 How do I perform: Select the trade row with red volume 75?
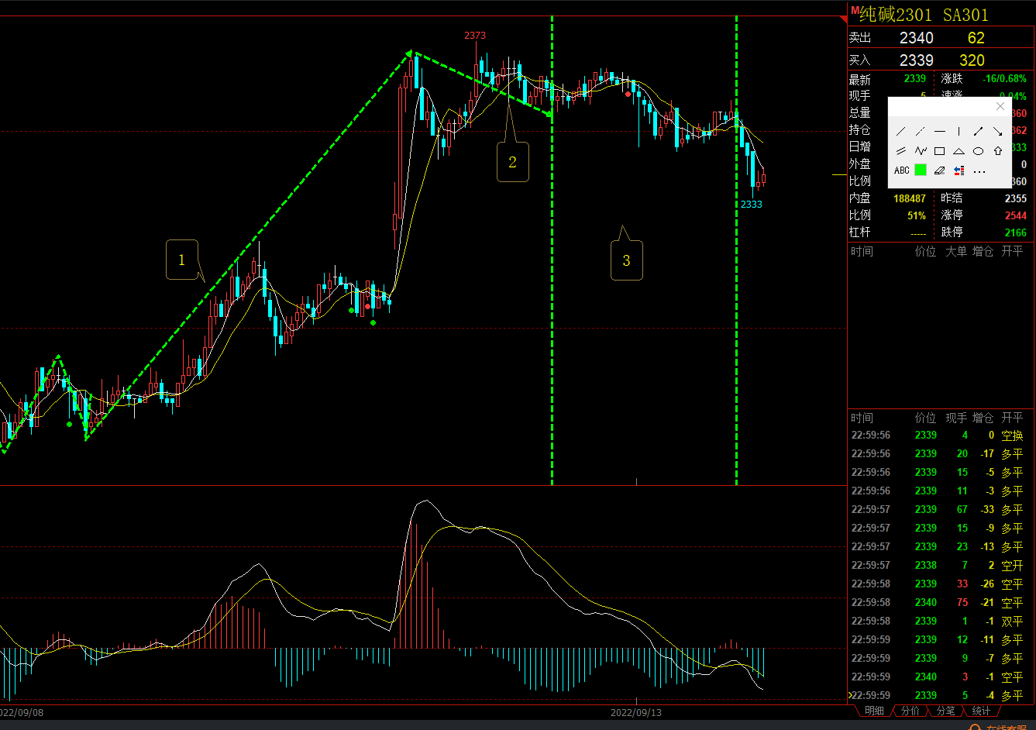941,602
